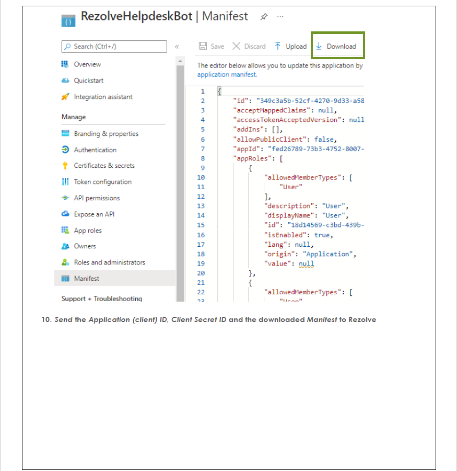This screenshot has height=471, width=457.
Task: Click the "description": "User" line
Action: point(307,206)
